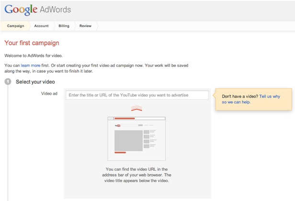Click the step 1 circle marker
Screen dimensions: 295x201
click(8, 82)
